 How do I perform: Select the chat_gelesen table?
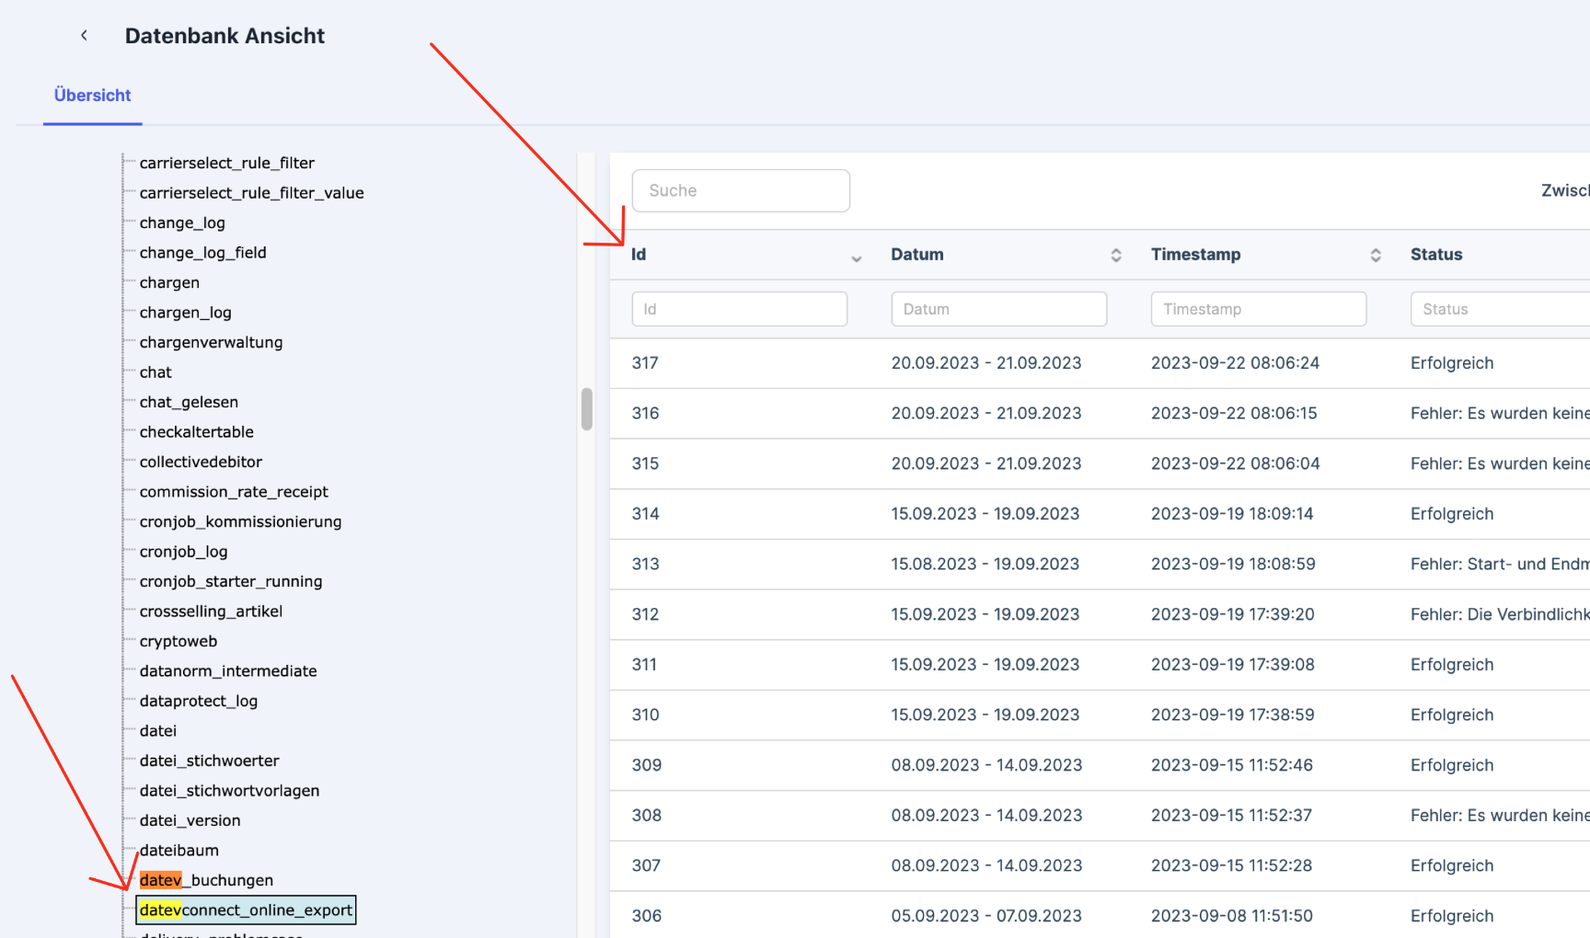click(x=189, y=403)
